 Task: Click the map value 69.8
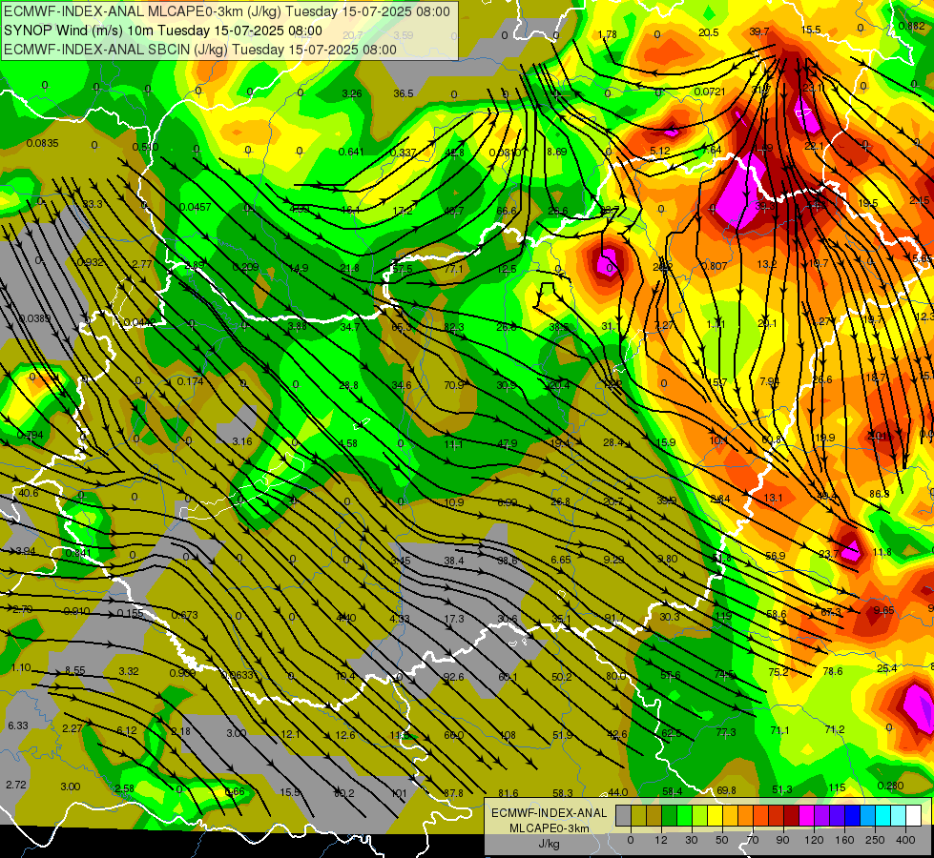click(727, 790)
